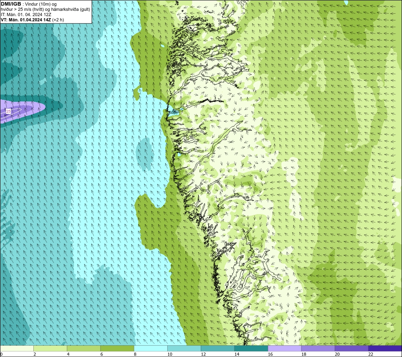Click the legend scale number 22
402x357 pixels.
point(371,354)
